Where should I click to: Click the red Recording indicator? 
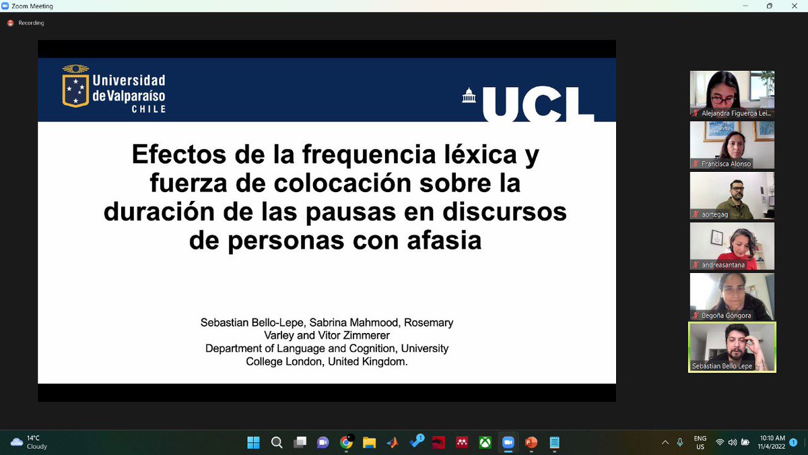pyautogui.click(x=26, y=23)
